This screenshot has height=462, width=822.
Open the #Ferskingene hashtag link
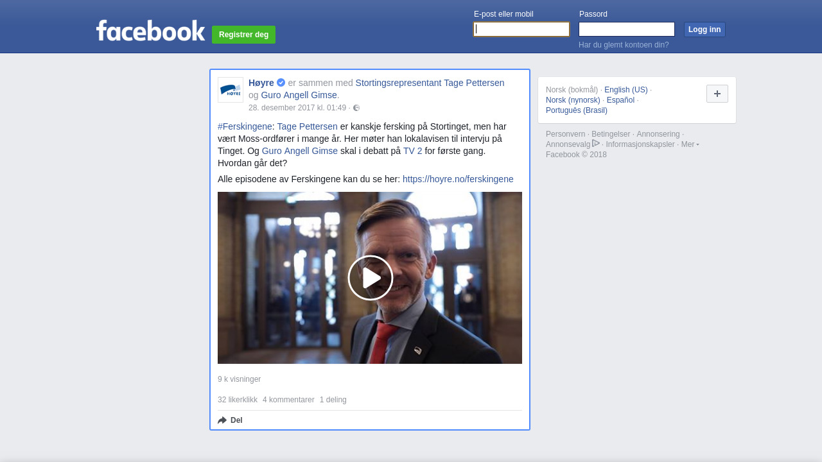coord(245,126)
